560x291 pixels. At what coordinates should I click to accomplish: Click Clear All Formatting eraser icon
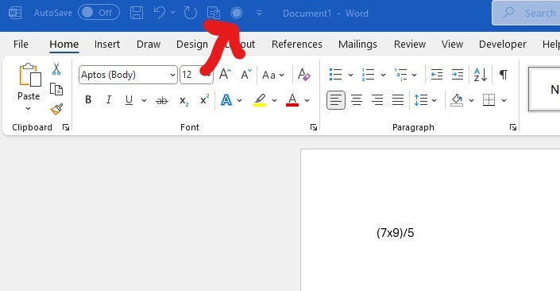[304, 75]
